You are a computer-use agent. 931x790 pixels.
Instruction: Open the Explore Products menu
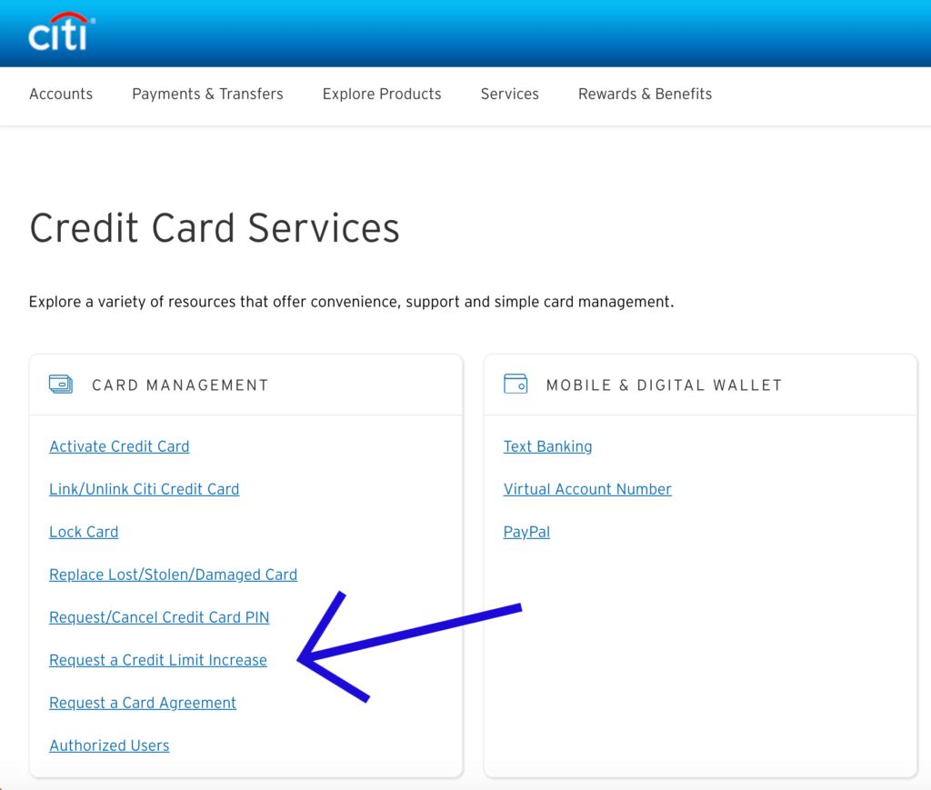[382, 94]
